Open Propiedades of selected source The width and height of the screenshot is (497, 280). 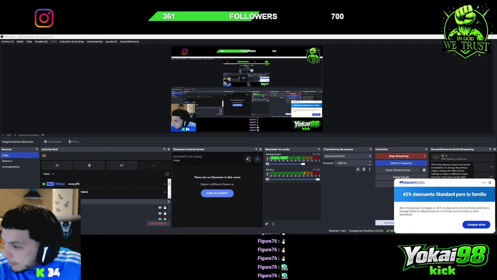tap(53, 142)
